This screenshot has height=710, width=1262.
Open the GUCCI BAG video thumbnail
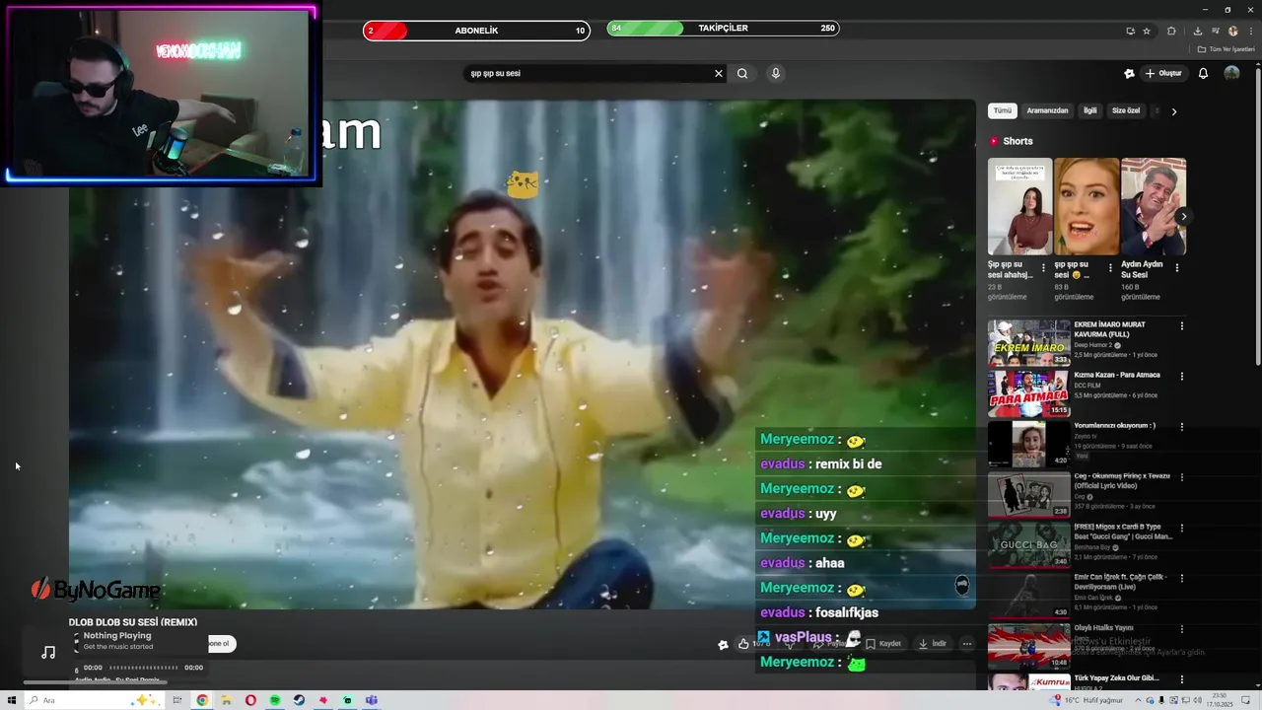coord(1028,545)
